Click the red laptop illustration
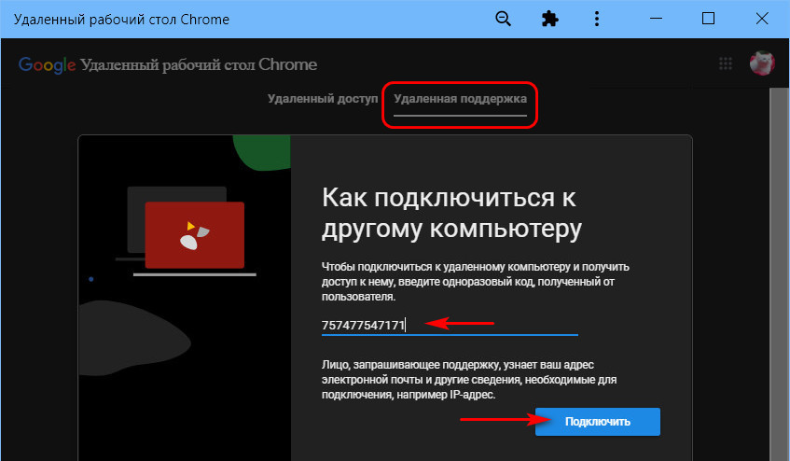 coord(193,234)
